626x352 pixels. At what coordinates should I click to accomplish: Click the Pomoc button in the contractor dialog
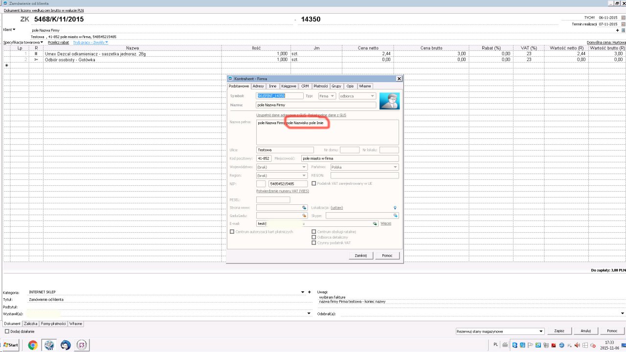tap(387, 256)
